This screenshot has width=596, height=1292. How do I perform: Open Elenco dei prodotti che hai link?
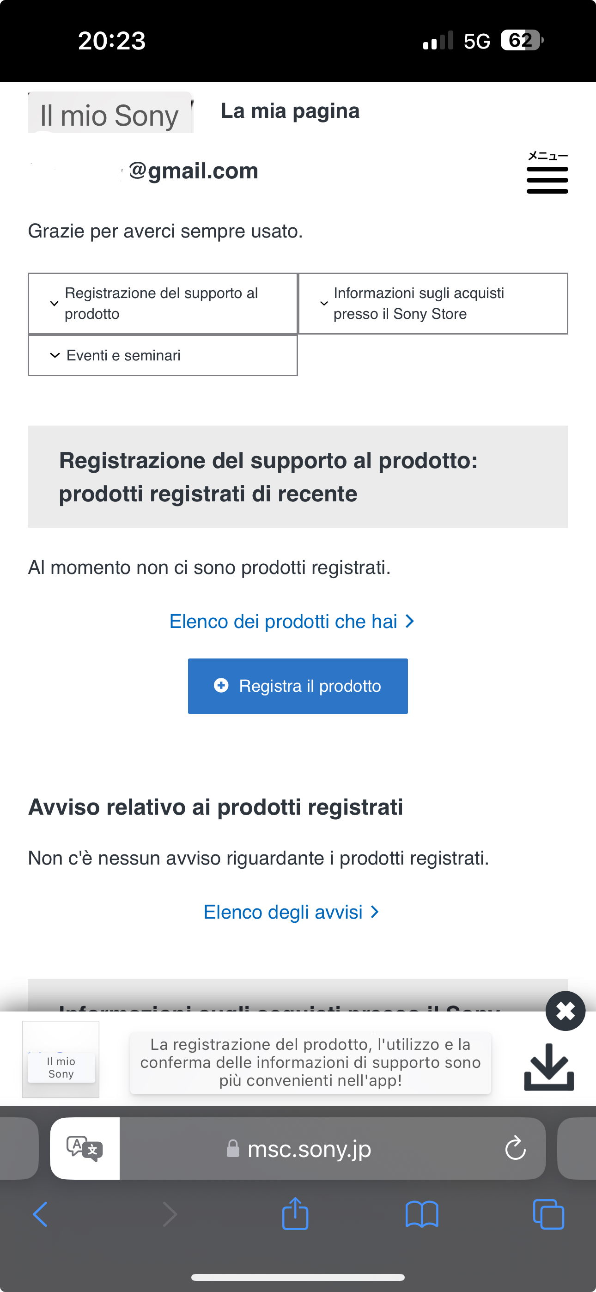292,622
